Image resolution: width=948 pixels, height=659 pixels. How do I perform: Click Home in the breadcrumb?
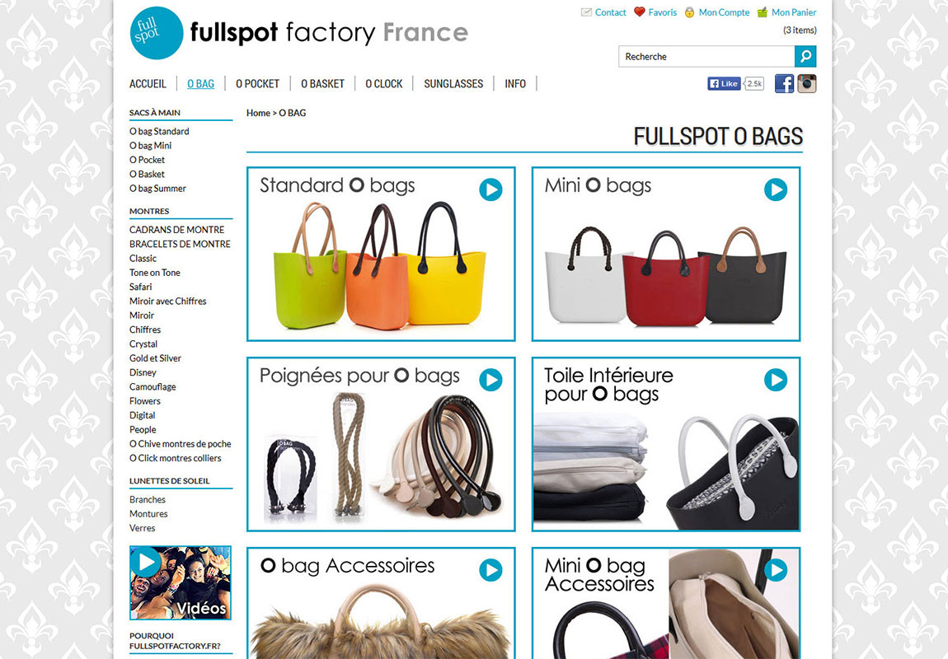click(258, 113)
